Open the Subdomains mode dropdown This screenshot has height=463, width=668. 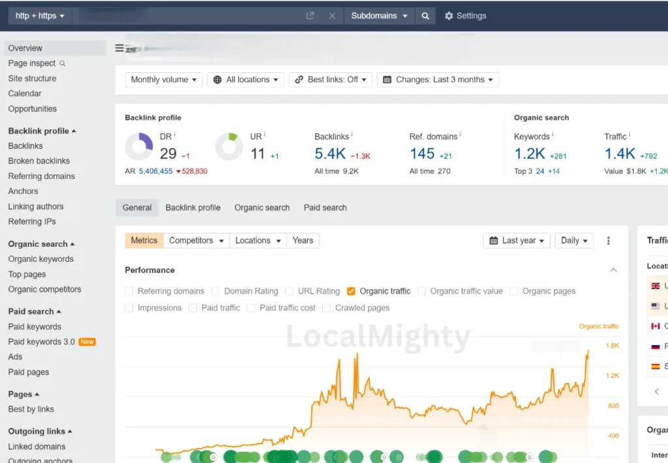tap(379, 16)
